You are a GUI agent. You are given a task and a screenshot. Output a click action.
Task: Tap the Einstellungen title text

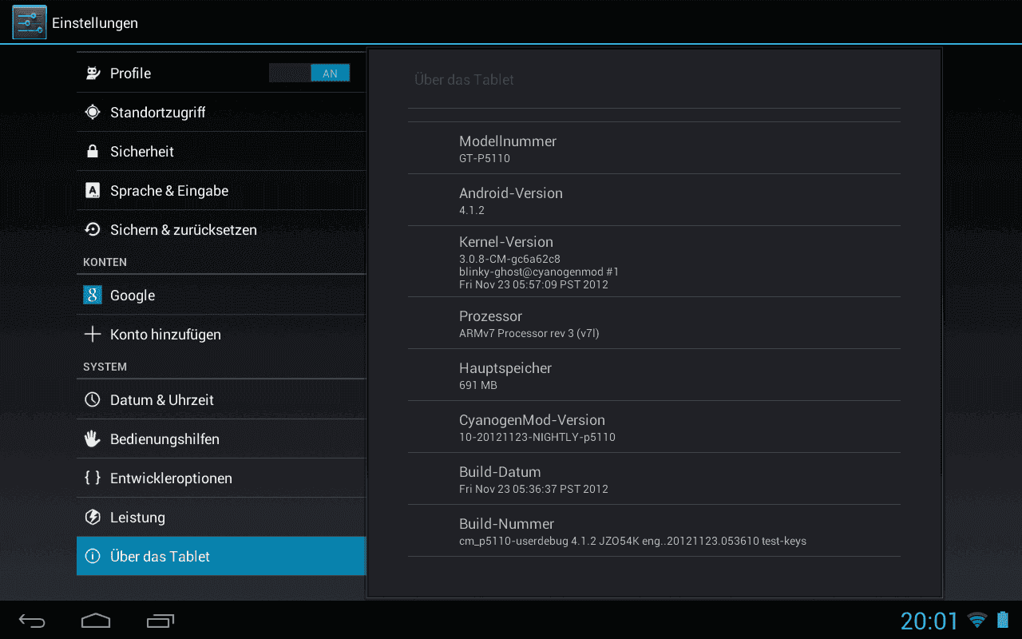(x=95, y=23)
